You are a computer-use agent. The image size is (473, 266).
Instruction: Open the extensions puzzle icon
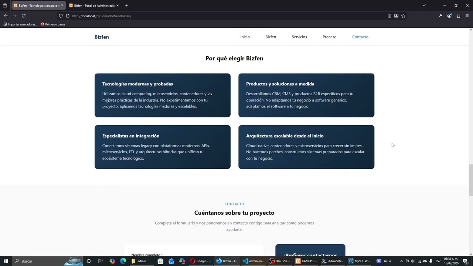coord(458,16)
